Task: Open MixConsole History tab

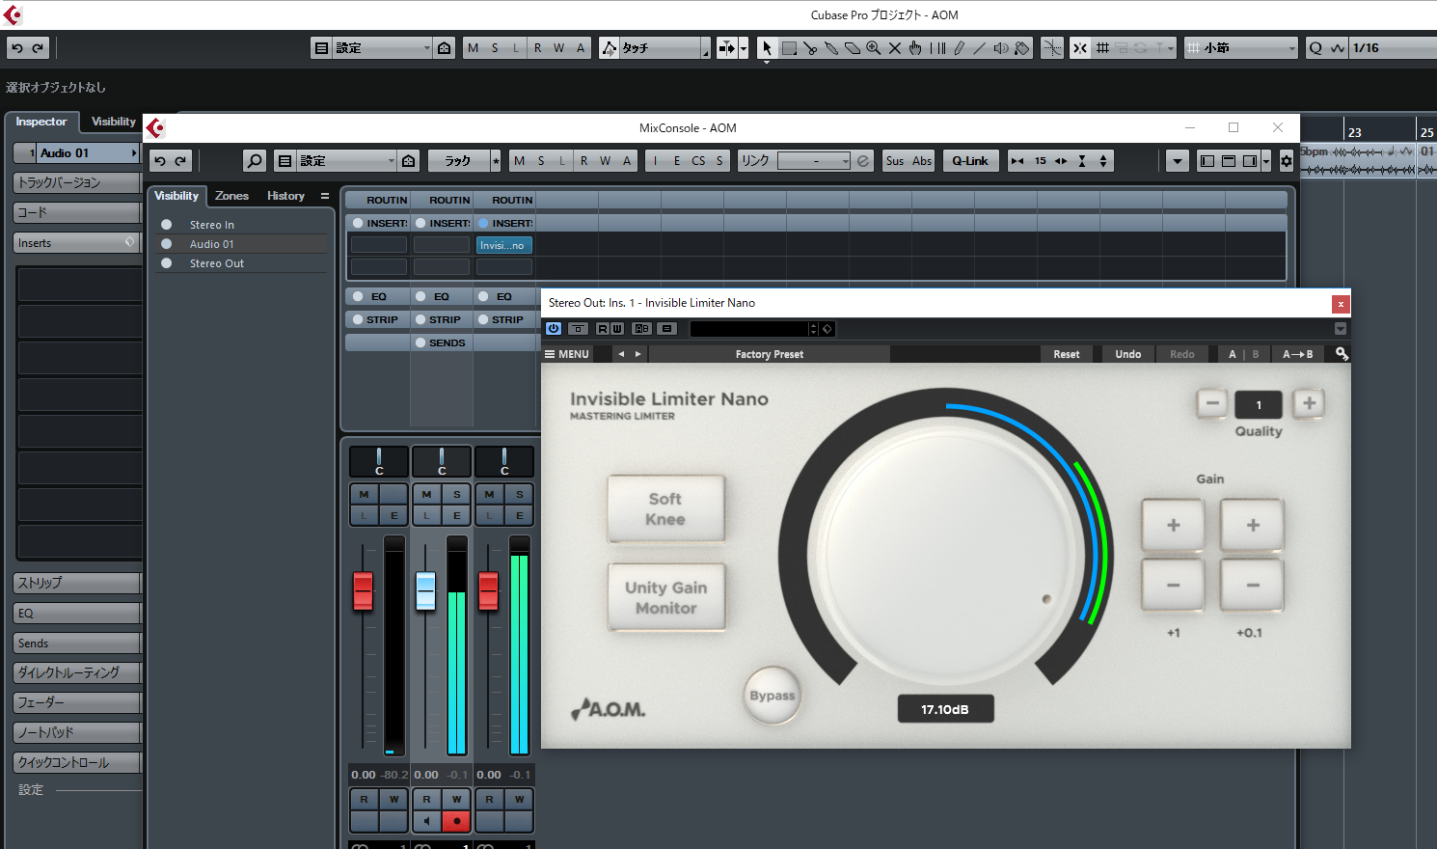Action: pyautogui.click(x=285, y=196)
